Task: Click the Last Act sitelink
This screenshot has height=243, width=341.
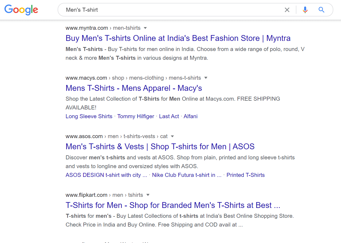Action: 169,116
